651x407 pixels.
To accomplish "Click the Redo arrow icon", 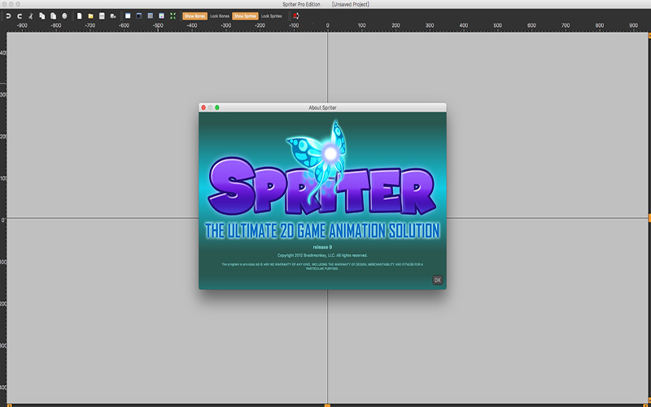I will (x=20, y=16).
